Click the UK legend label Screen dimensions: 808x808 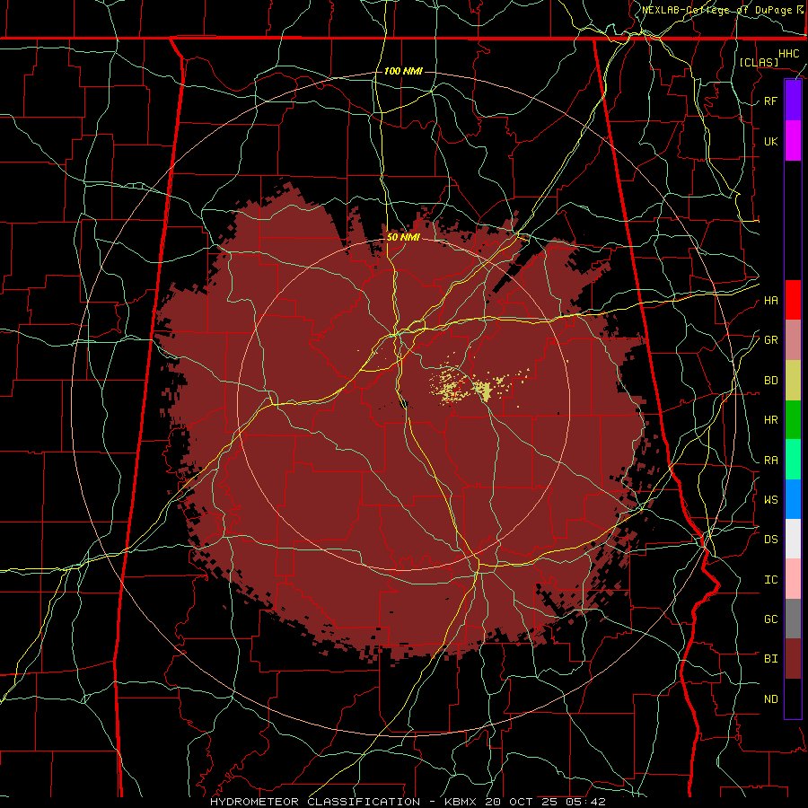(770, 141)
